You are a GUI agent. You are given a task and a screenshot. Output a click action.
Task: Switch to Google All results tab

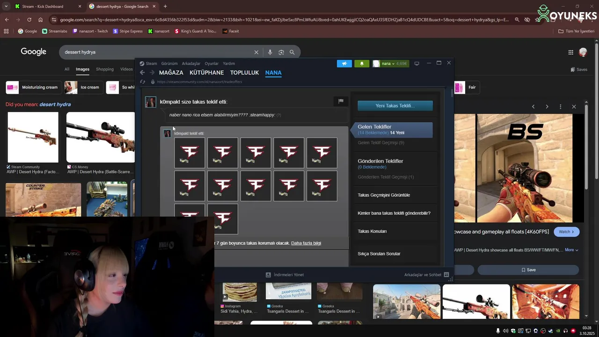(67, 69)
